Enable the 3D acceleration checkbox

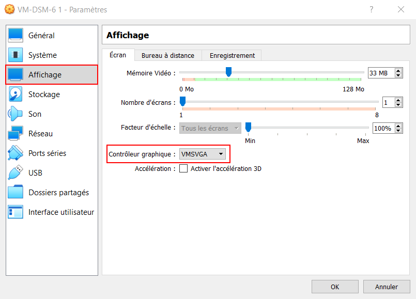183,168
